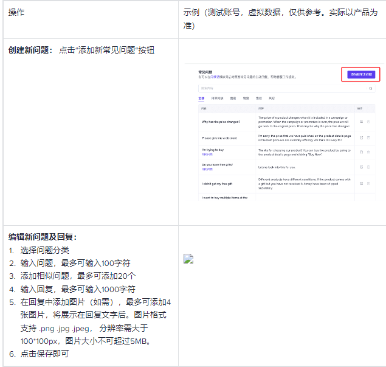Switch to the 日常问候 tab
This screenshot has width=386, height=367.
pyautogui.click(x=217, y=98)
